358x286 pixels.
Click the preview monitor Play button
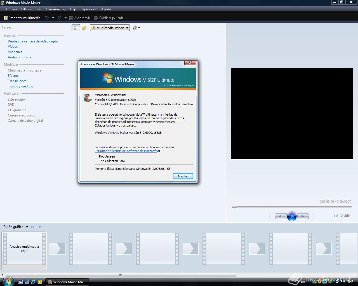[291, 216]
